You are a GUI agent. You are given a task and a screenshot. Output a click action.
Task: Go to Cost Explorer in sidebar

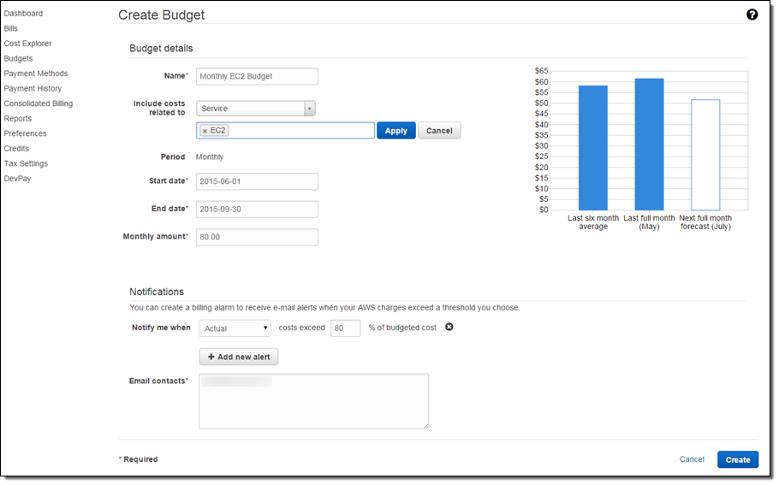click(27, 44)
